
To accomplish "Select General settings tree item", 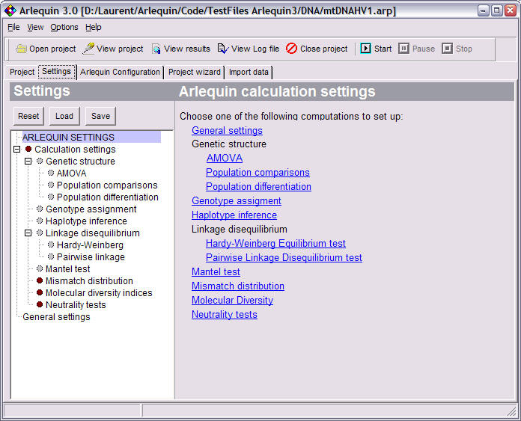I will point(56,317).
